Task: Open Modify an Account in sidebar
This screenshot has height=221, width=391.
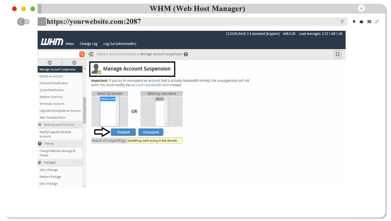Action: point(51,76)
